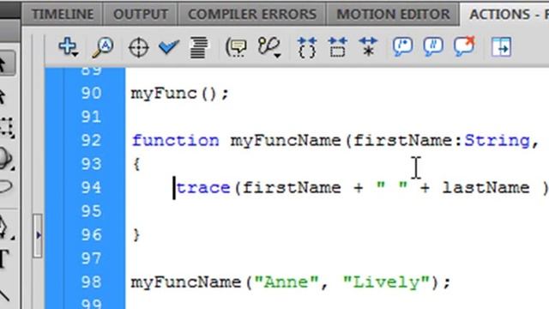The width and height of the screenshot is (549, 309).
Task: Place cursor on empty line 95
Action: (336, 211)
